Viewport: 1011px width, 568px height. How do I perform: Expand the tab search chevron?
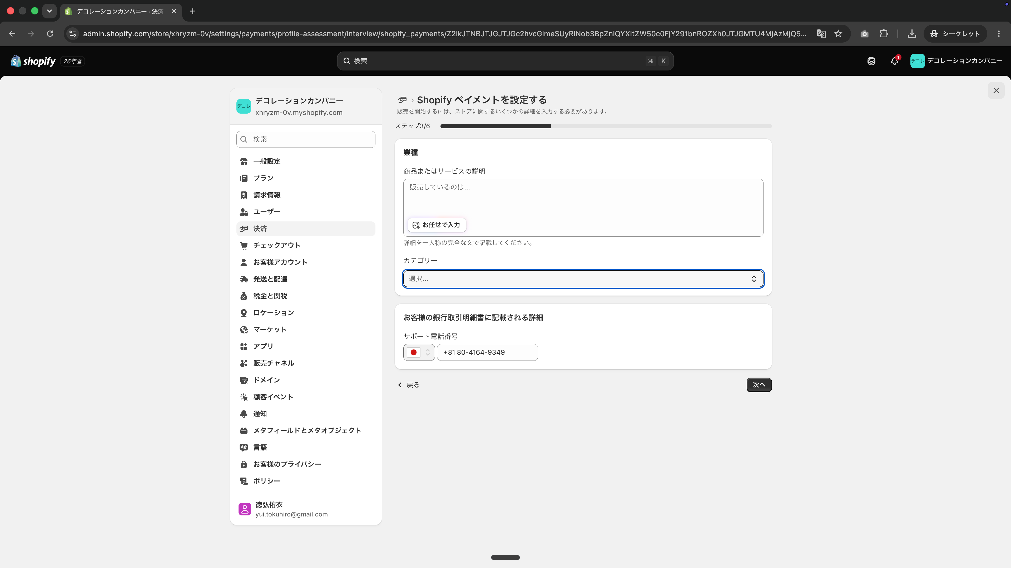point(49,11)
